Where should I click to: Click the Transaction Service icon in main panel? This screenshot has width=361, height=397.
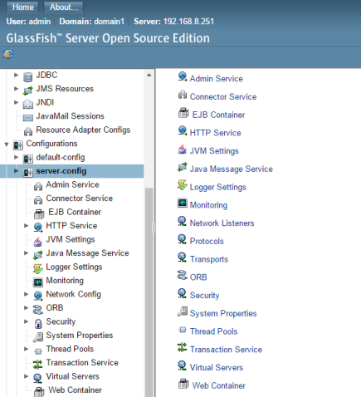[x=182, y=347]
